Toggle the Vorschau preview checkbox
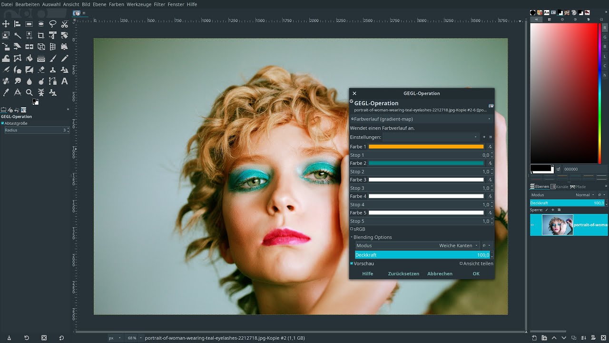Viewport: 609px width, 343px height. [x=352, y=263]
